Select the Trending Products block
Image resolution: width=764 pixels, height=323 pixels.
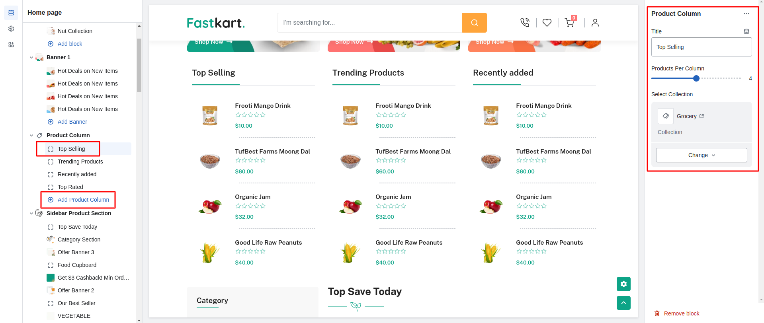tap(80, 161)
